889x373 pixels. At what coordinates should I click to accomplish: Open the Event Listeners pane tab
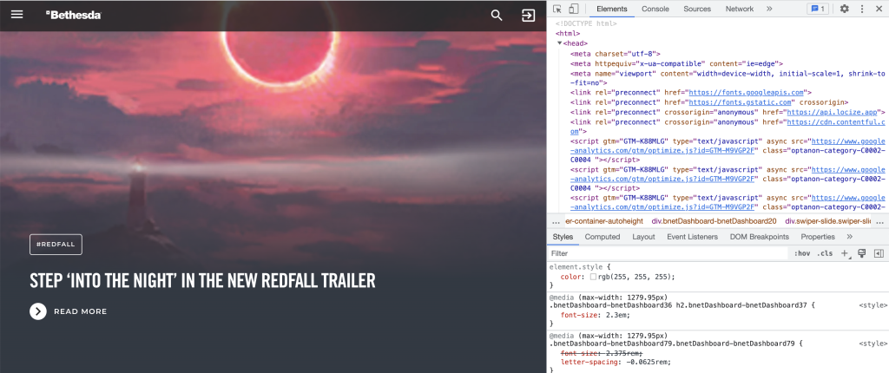click(692, 237)
